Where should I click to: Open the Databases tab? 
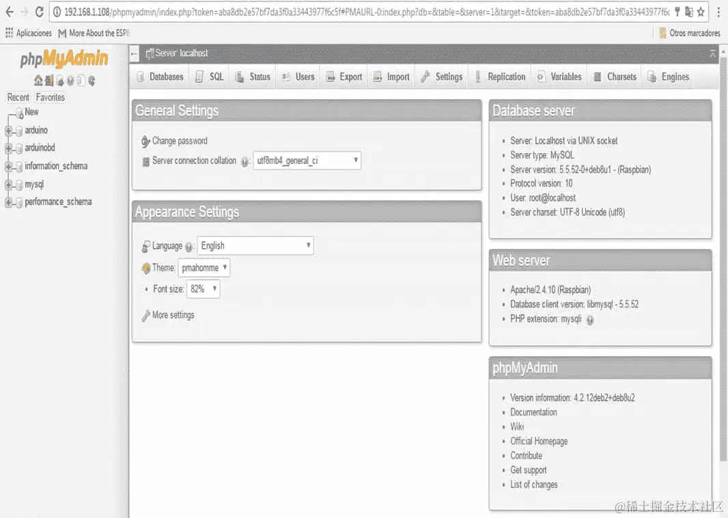point(160,77)
